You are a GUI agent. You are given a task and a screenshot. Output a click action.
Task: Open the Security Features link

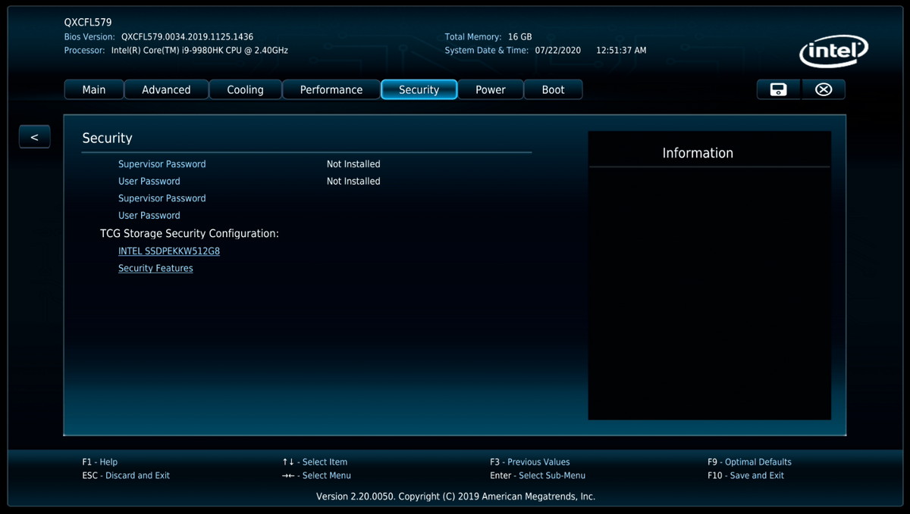pos(155,269)
